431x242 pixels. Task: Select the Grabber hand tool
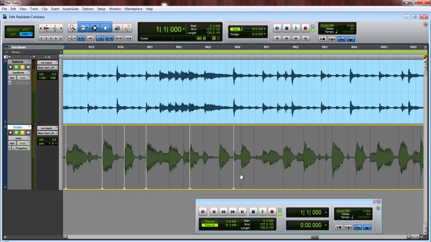(106, 28)
